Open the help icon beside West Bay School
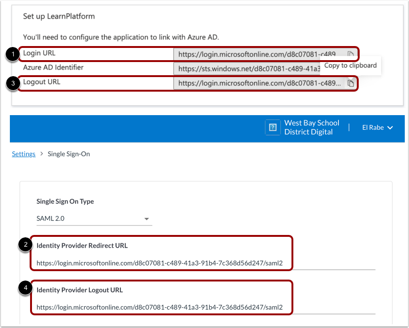 [273, 127]
